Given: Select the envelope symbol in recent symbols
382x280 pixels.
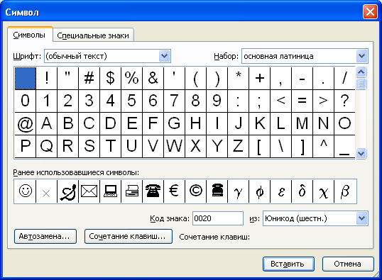Looking at the screenshot, I should (x=89, y=191).
